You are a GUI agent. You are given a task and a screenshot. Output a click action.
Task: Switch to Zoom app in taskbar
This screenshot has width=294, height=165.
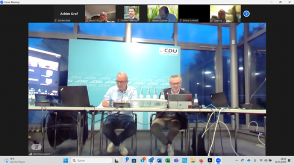click(x=218, y=160)
